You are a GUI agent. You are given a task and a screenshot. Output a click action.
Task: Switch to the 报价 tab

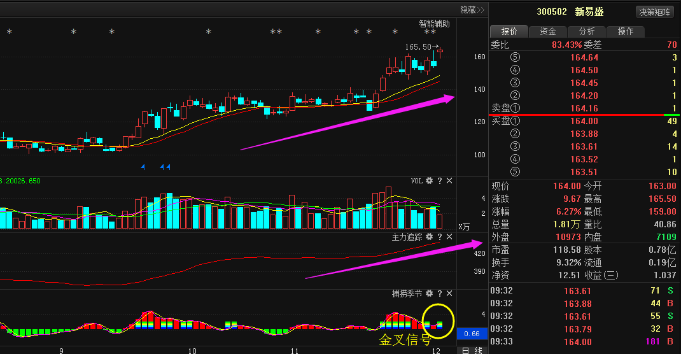pyautogui.click(x=509, y=31)
